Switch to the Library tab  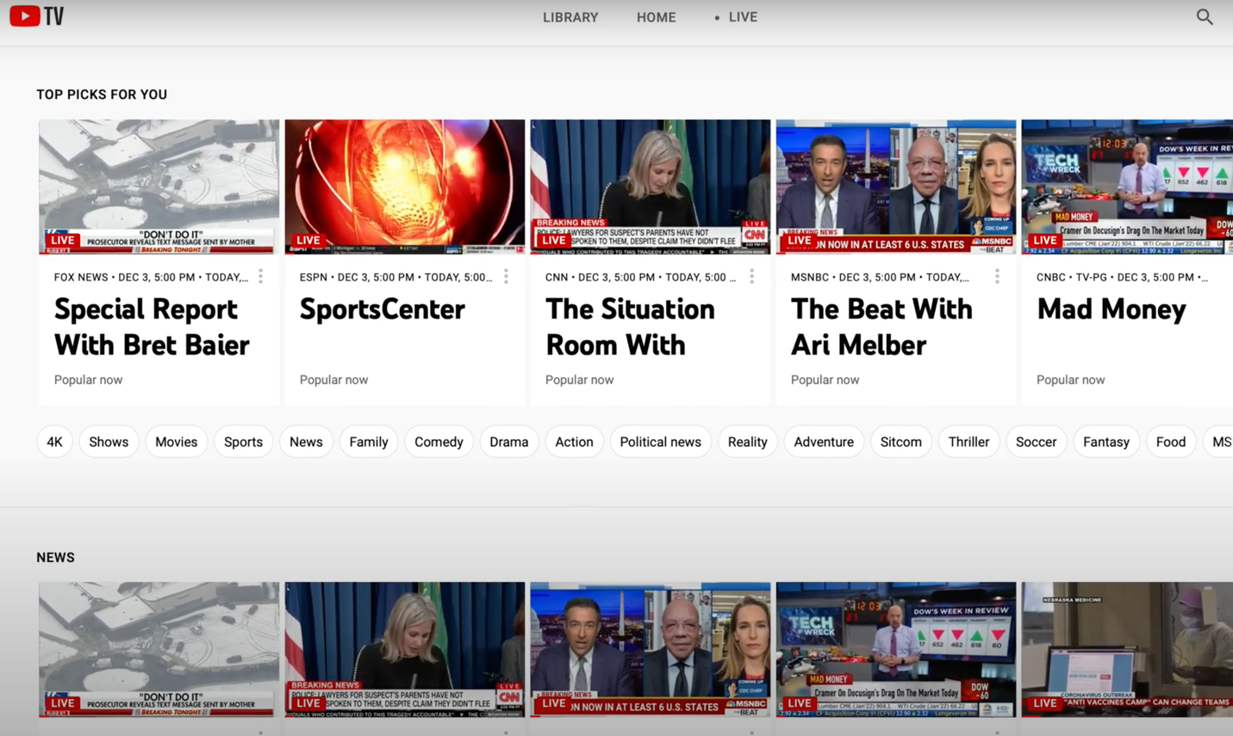pyautogui.click(x=570, y=17)
